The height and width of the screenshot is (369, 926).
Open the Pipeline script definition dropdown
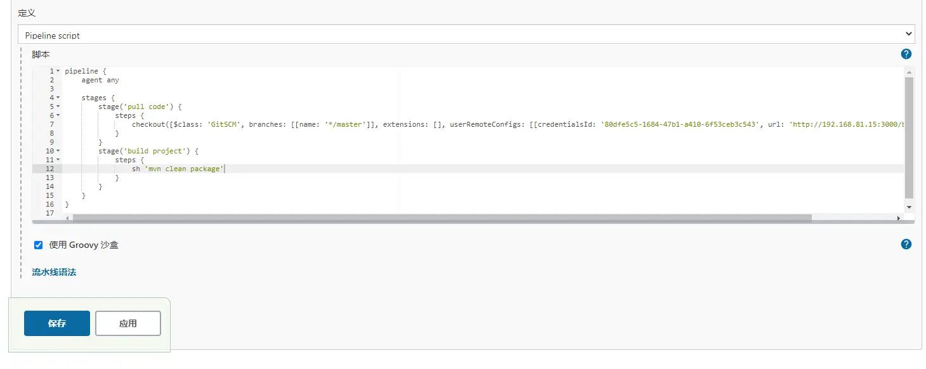tap(466, 34)
